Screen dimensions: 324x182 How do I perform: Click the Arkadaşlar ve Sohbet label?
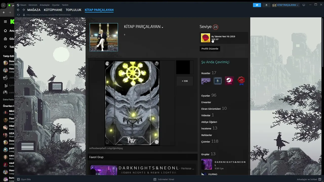point(307,179)
